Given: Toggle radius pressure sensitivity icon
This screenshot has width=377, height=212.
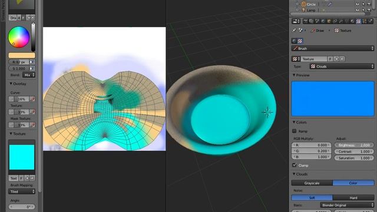Looking at the screenshot, I should click(31, 62).
